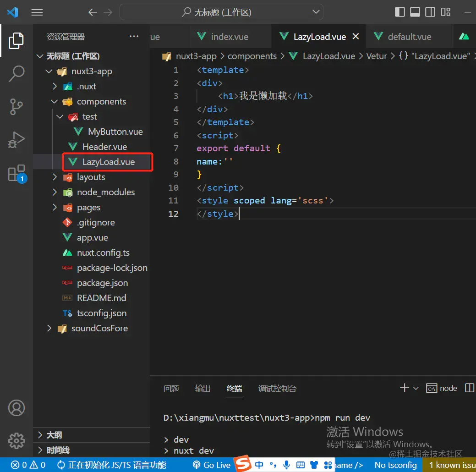Image resolution: width=476 pixels, height=472 pixels.
Task: Select the 终端 terminal panel tab
Action: [234, 389]
